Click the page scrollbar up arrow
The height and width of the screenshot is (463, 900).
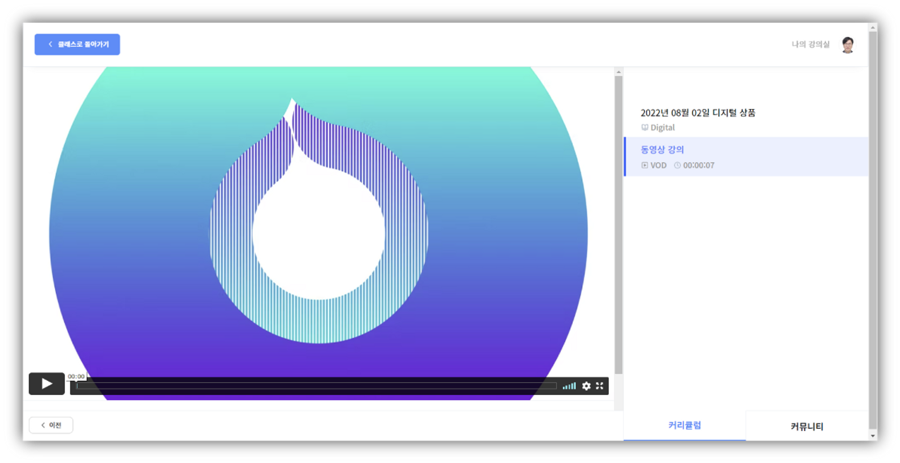(873, 28)
